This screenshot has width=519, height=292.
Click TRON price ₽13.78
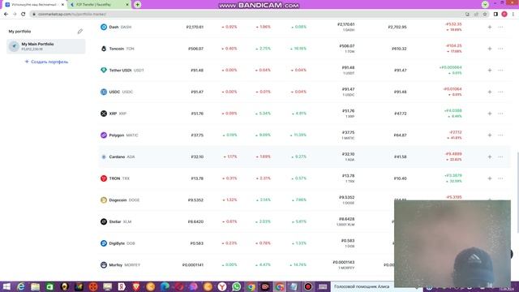pyautogui.click(x=197, y=178)
